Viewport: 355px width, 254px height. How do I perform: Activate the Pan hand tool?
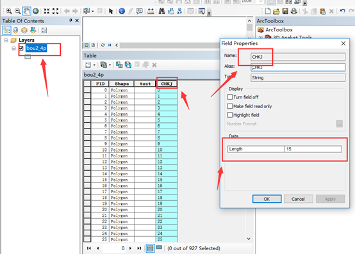(x=26, y=11)
